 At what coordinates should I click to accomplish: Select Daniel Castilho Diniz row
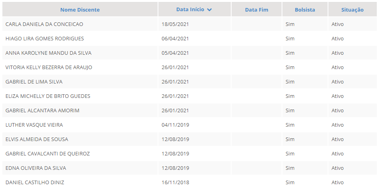coord(35,182)
